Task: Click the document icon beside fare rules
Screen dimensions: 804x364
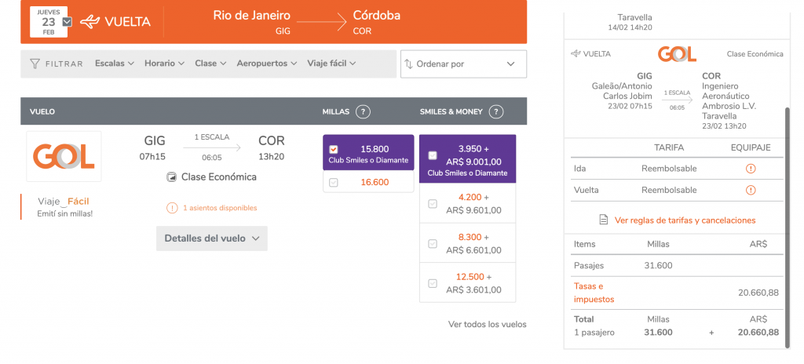Action: click(x=604, y=220)
